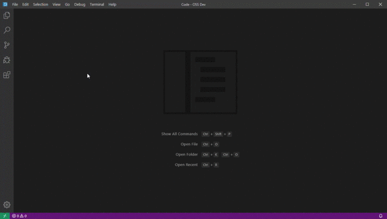Screen dimensions: 387x219
Task: Minimize the Code - OSS Dev window
Action: point(354,4)
